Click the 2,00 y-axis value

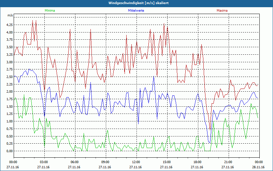[x=10, y=92]
